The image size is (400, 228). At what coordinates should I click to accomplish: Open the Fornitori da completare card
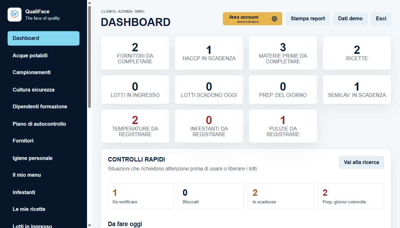[x=135, y=53]
